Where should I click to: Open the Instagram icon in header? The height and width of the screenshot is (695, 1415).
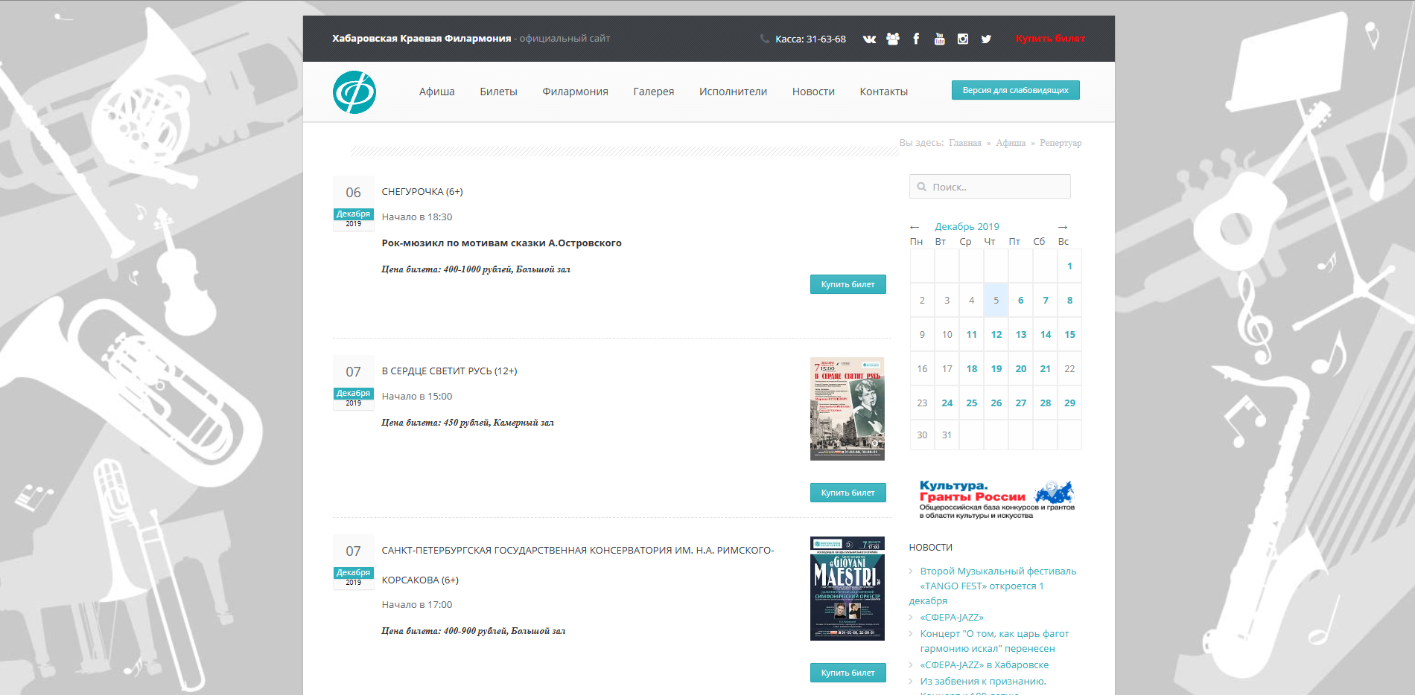click(x=963, y=39)
